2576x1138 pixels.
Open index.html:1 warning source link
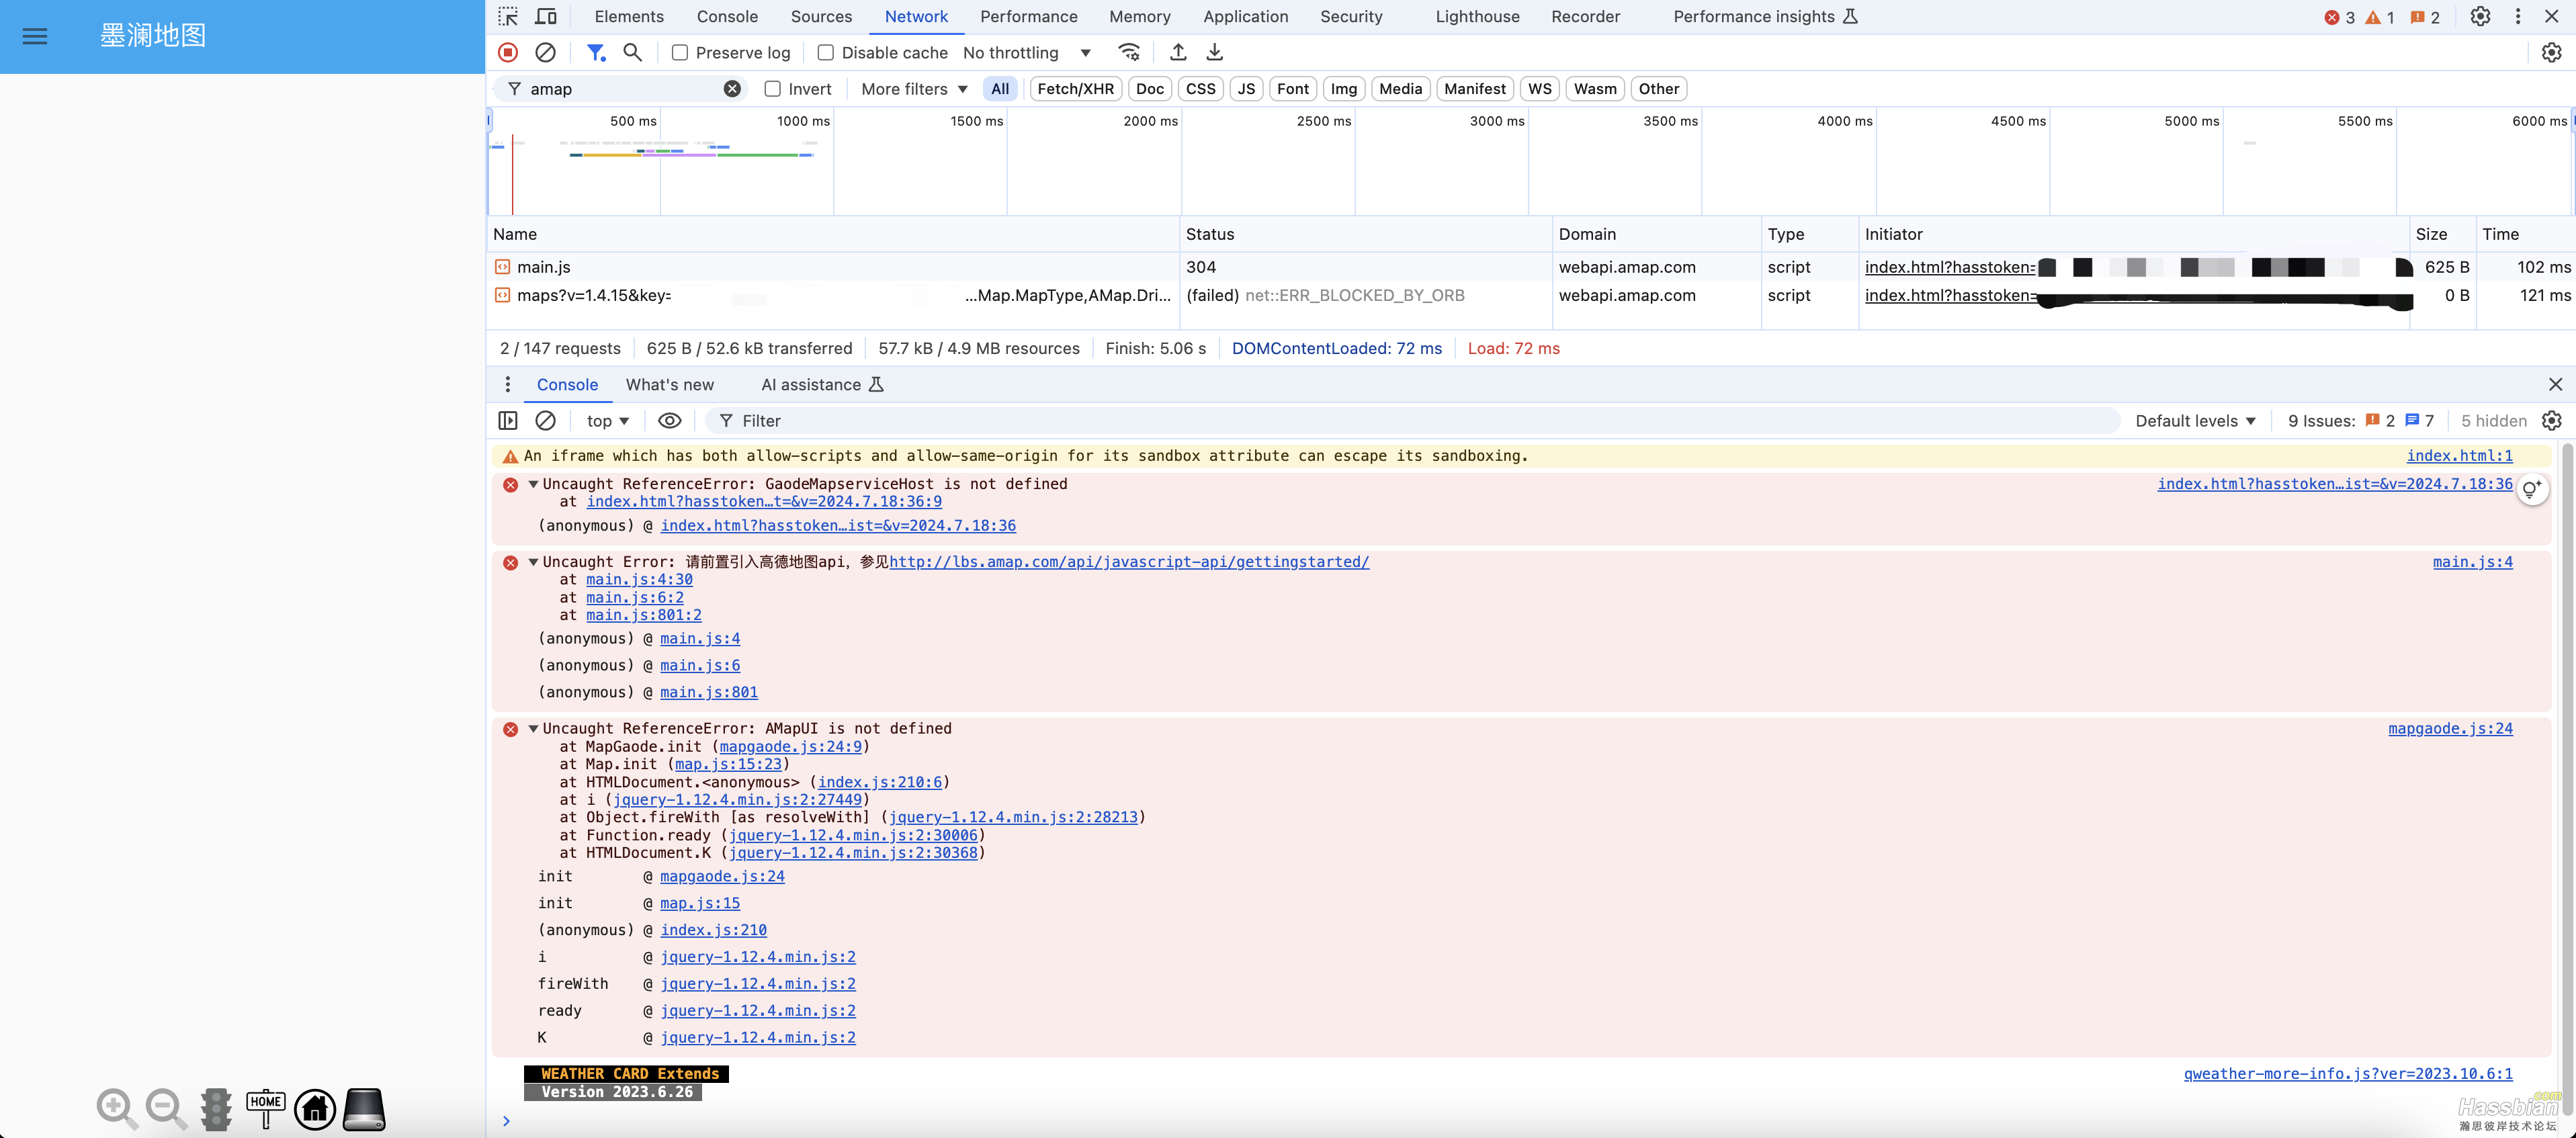[x=2459, y=456]
